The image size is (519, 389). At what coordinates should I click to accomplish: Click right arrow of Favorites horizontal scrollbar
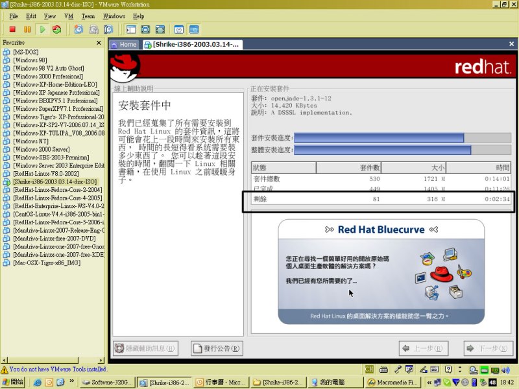(x=101, y=360)
